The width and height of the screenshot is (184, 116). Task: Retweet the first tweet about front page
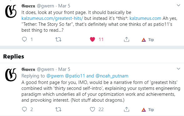pos(58,39)
